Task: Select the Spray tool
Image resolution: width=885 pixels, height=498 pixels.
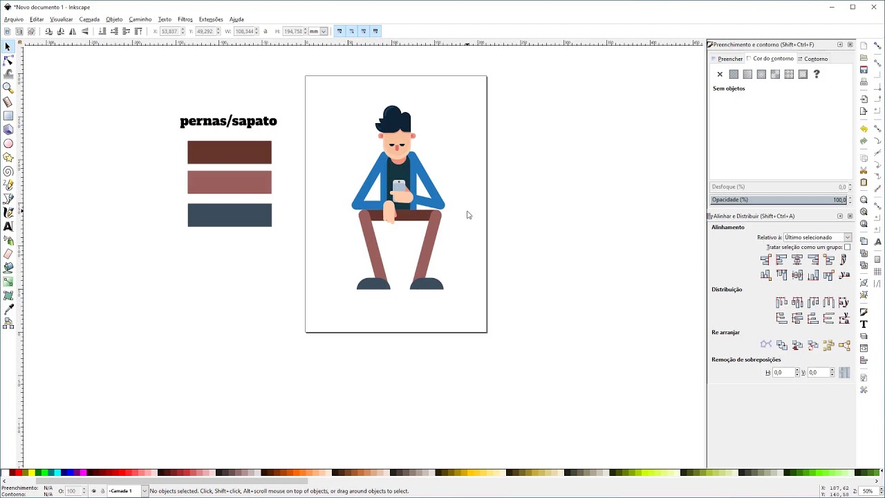Action: tap(8, 241)
